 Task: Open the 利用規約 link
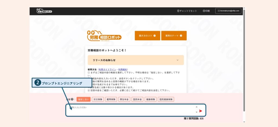click(123, 69)
